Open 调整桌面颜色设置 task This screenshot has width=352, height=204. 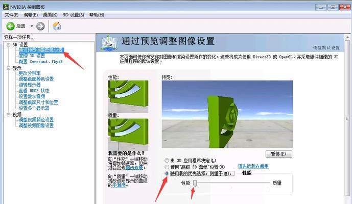36,79
